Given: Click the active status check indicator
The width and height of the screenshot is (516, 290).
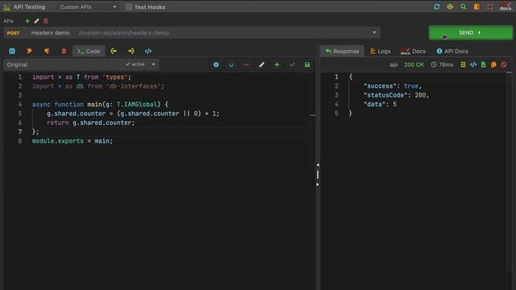Looking at the screenshot, I should click(135, 64).
